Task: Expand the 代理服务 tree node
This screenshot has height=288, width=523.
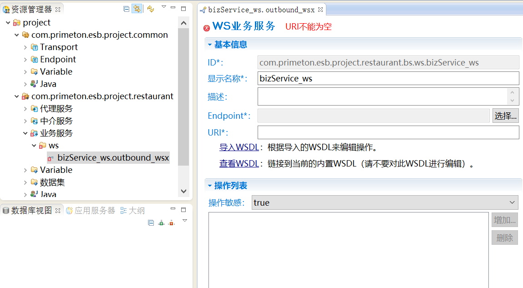Action: tap(25, 109)
